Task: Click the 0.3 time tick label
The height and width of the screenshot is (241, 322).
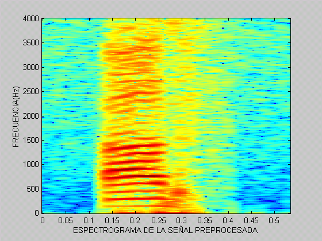Action: 182,221
